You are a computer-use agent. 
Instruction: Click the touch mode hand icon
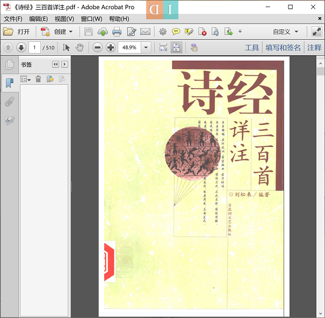click(194, 48)
